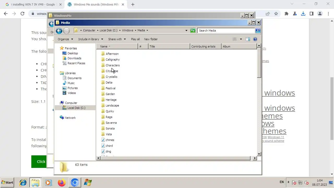
Task: Select the Windows Me sounds tab
Action: 96,4
